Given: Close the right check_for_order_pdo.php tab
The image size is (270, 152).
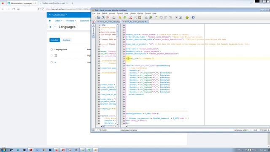Looking at the screenshot, I should tap(146, 22).
